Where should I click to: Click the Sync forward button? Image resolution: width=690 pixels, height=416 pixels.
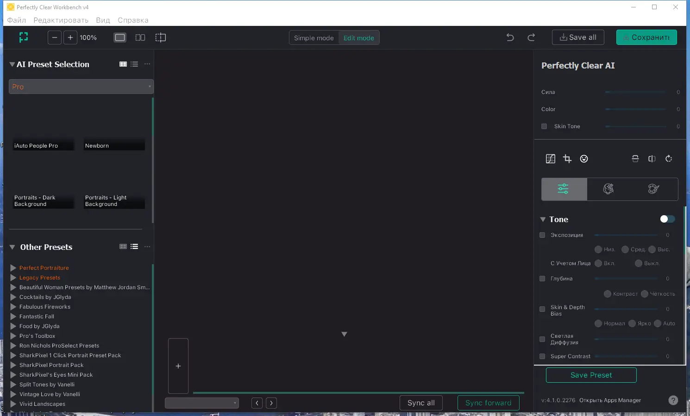[488, 403]
